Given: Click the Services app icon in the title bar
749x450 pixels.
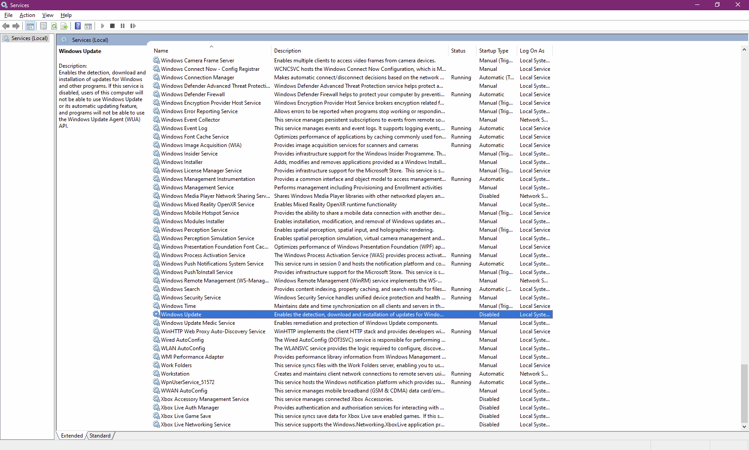Looking at the screenshot, I should (4, 5).
